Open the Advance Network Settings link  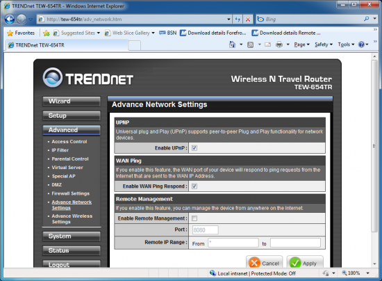(x=72, y=205)
